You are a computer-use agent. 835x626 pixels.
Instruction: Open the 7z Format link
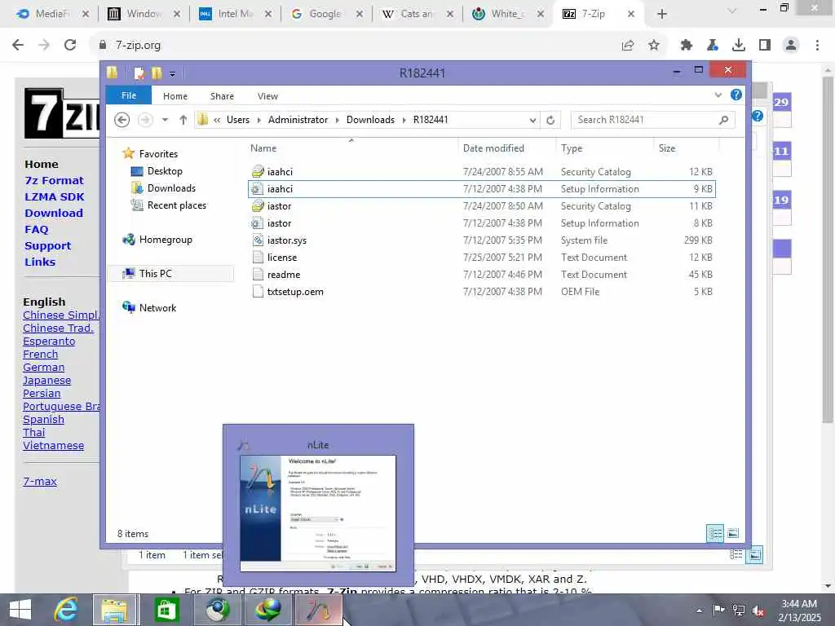point(54,180)
